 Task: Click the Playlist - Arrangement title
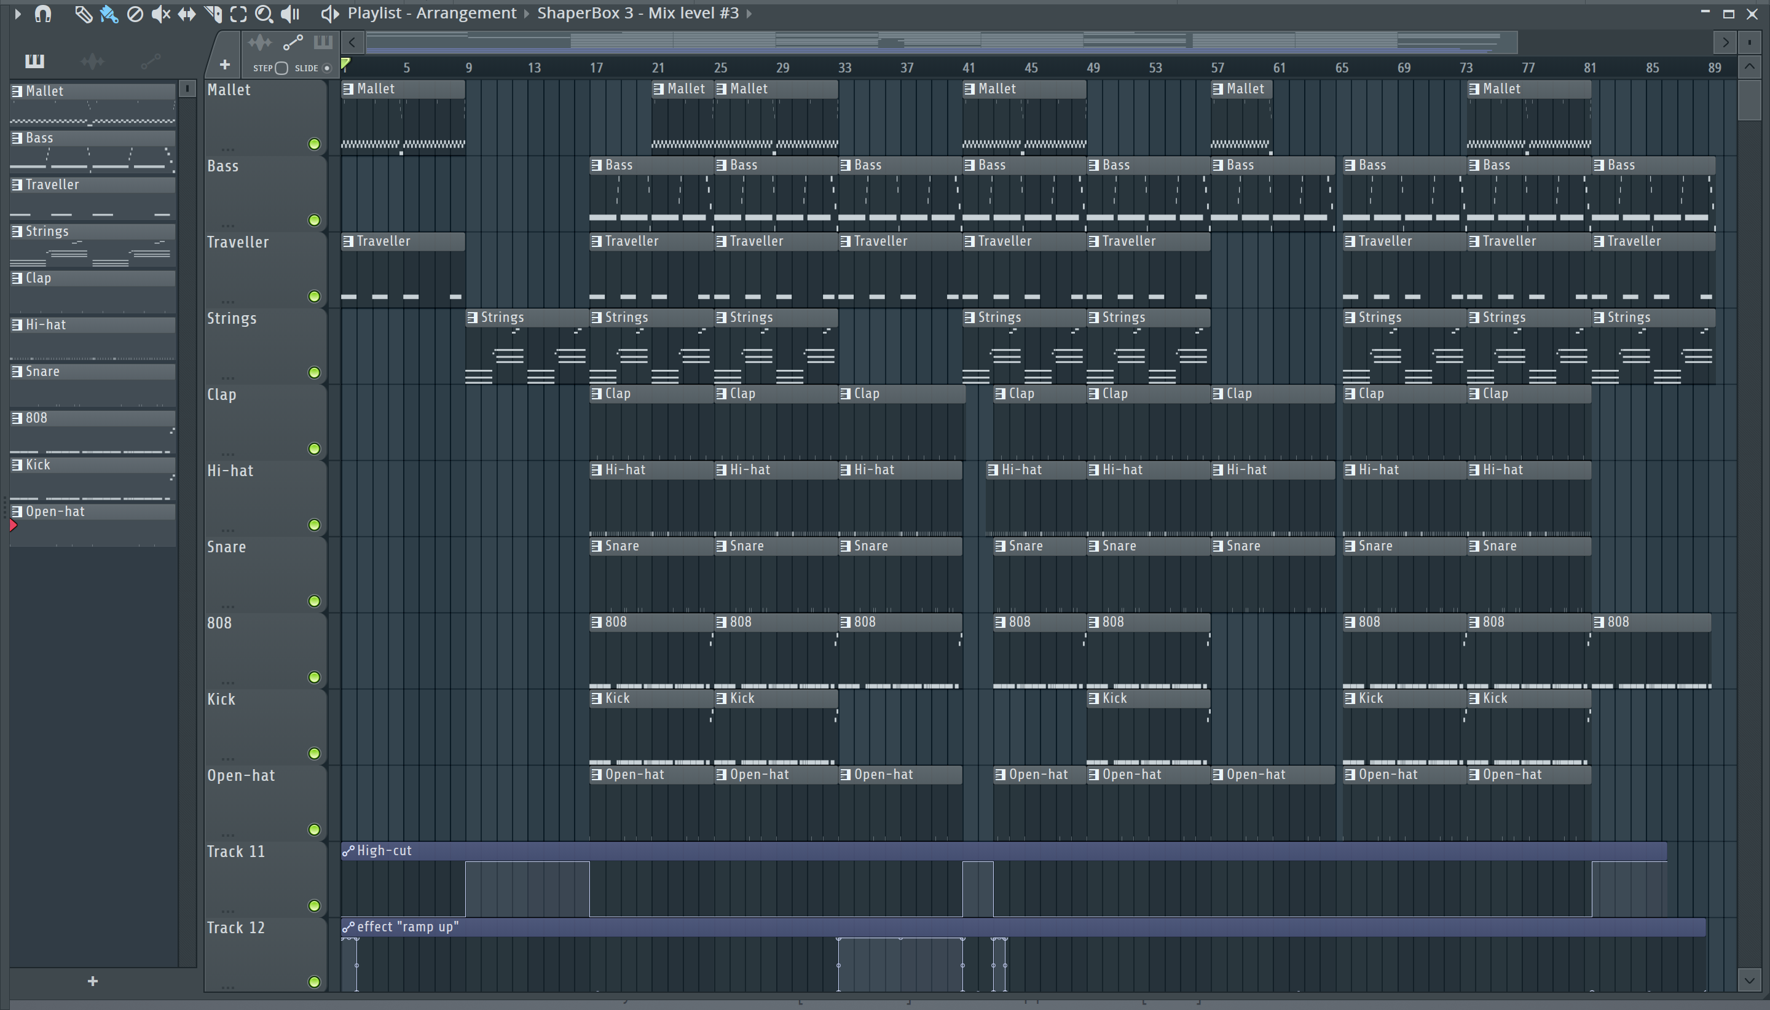point(431,13)
